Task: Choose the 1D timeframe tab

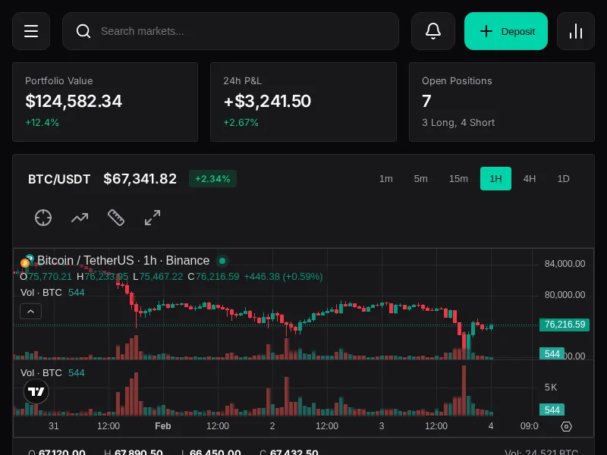Action: click(x=563, y=179)
